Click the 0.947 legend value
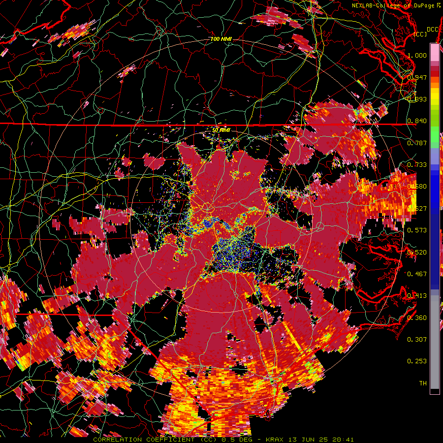Viewport: 443px width, 443px height. click(x=417, y=77)
